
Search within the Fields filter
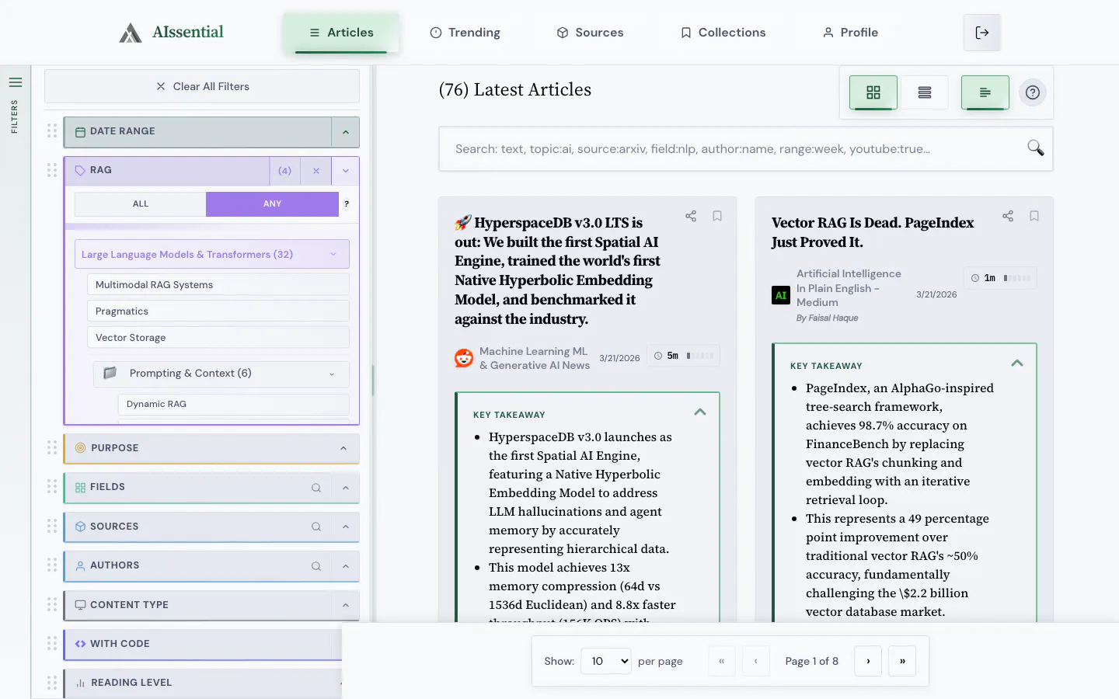click(x=316, y=488)
